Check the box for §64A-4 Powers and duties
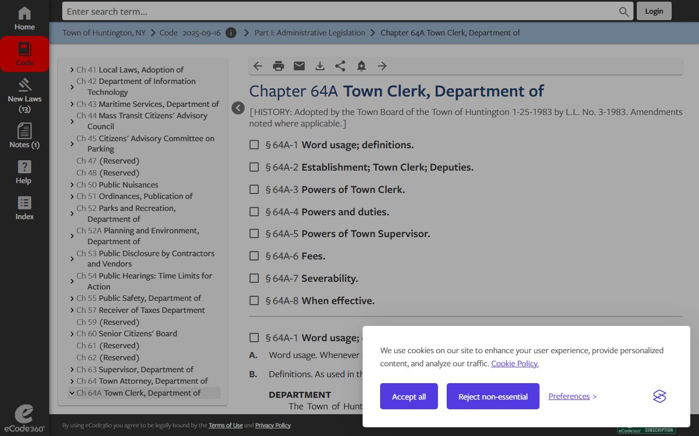Screen dimensions: 699x436 254,211
